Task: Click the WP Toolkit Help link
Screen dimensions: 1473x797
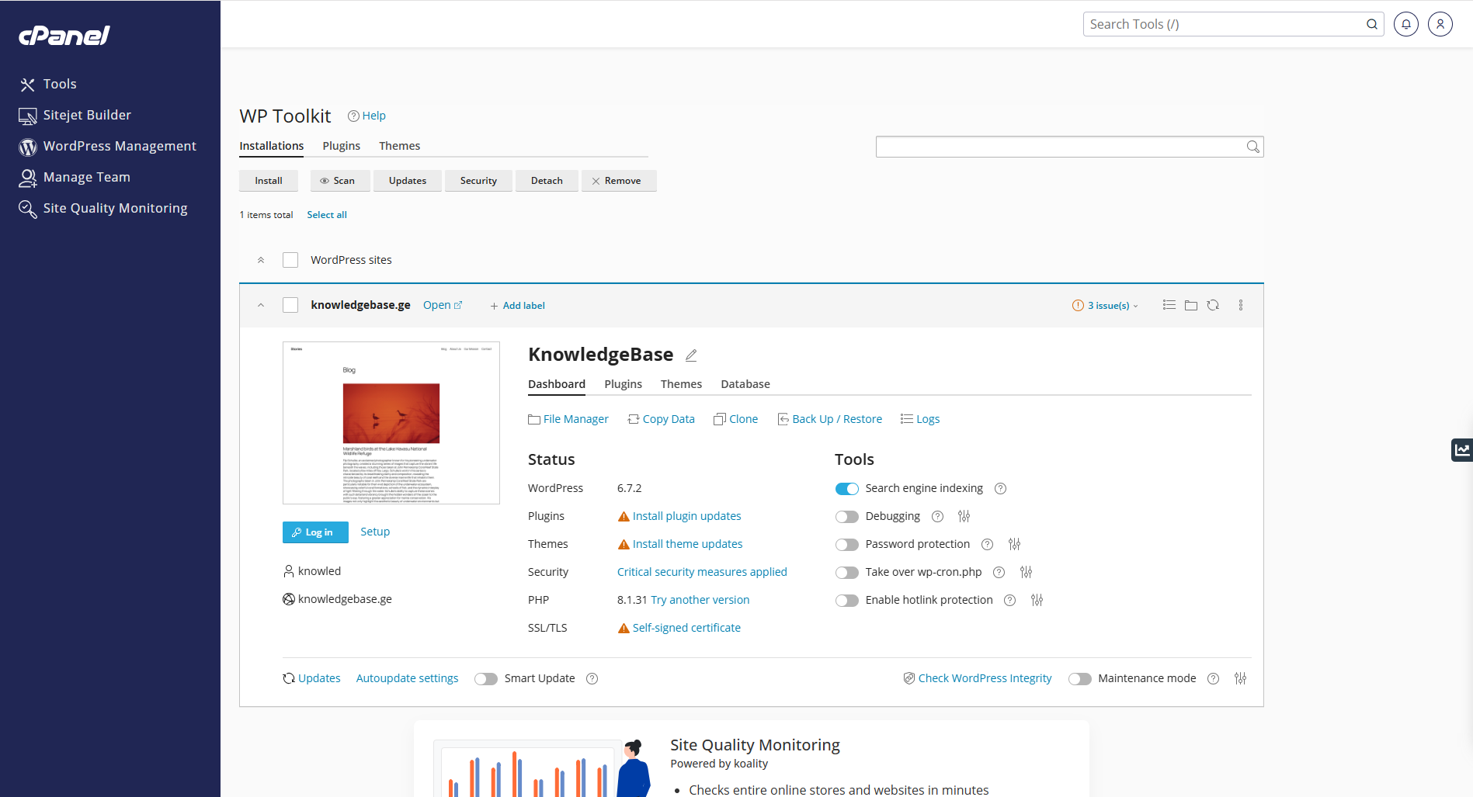Action: (367, 116)
